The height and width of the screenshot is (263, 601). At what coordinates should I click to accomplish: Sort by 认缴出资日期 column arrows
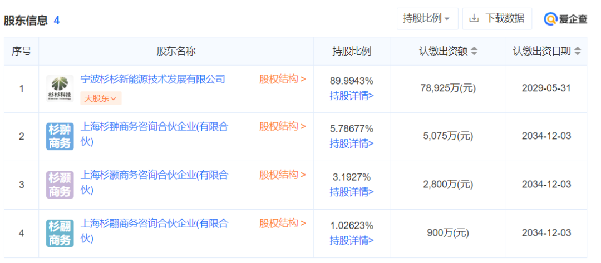(578, 51)
